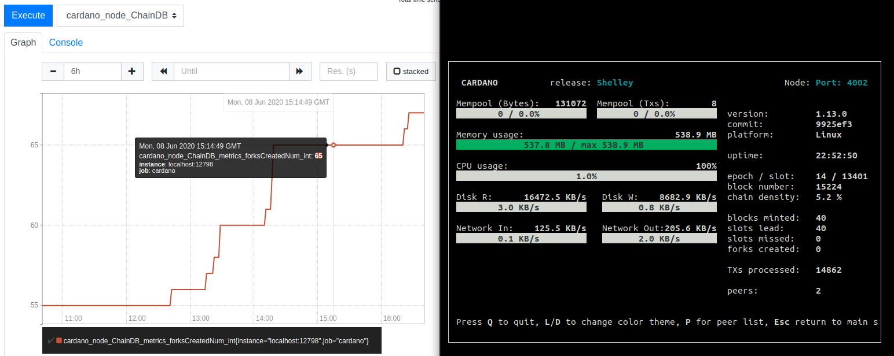Click the Mempool (Bytes) bar
894x356 pixels.
click(x=521, y=114)
